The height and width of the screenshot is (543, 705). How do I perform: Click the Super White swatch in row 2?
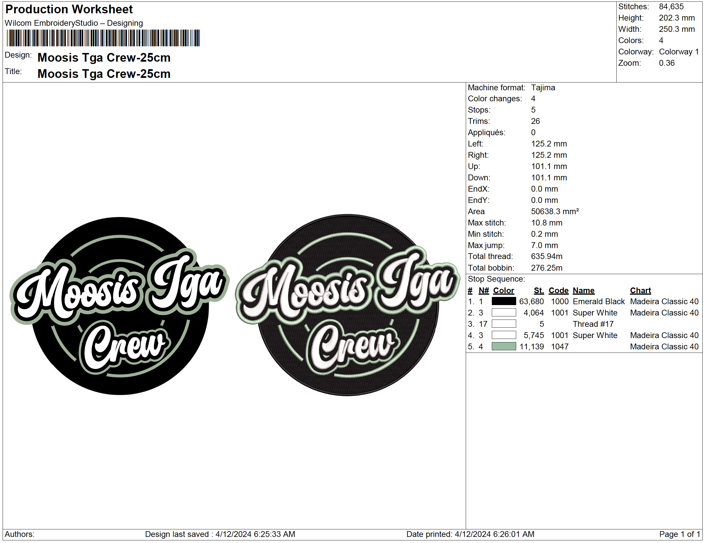[x=504, y=313]
